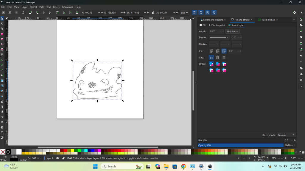Select the Zoom tool magnifier
The image size is (305, 171).
[2, 132]
